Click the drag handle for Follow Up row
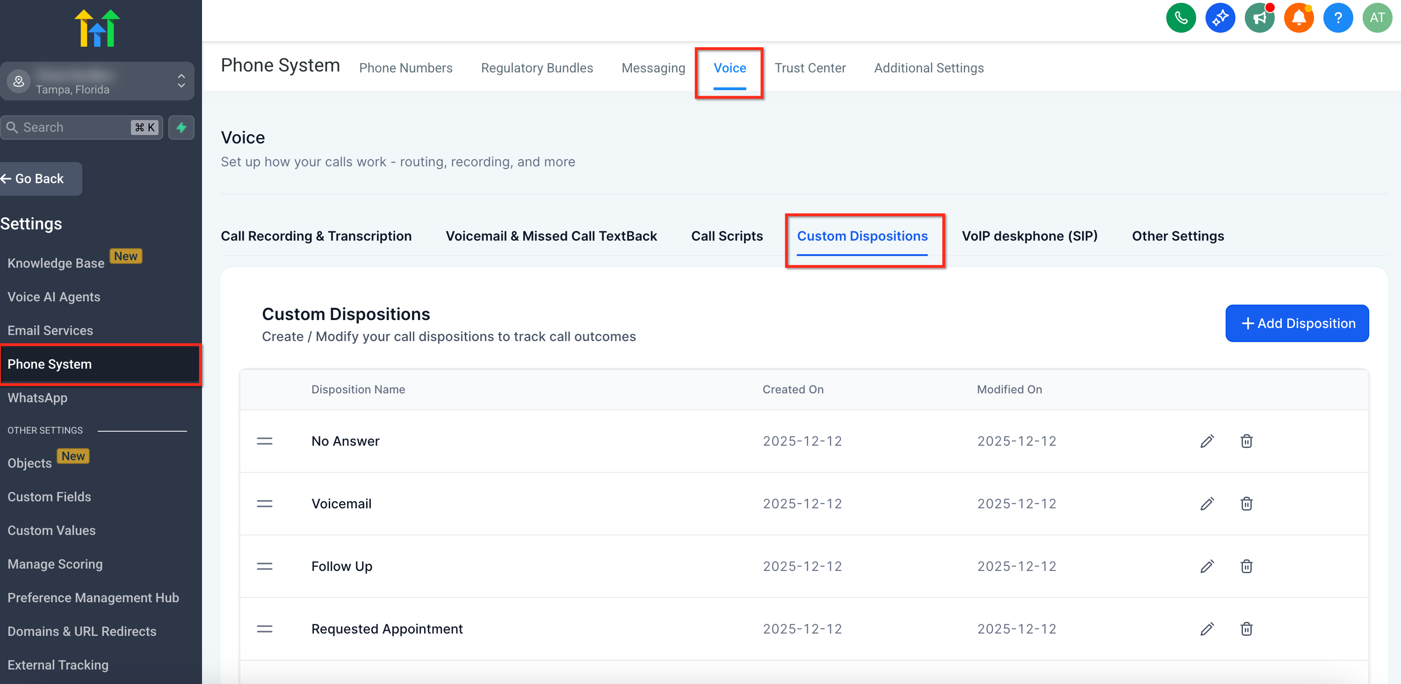Image resolution: width=1401 pixels, height=684 pixels. coord(264,566)
